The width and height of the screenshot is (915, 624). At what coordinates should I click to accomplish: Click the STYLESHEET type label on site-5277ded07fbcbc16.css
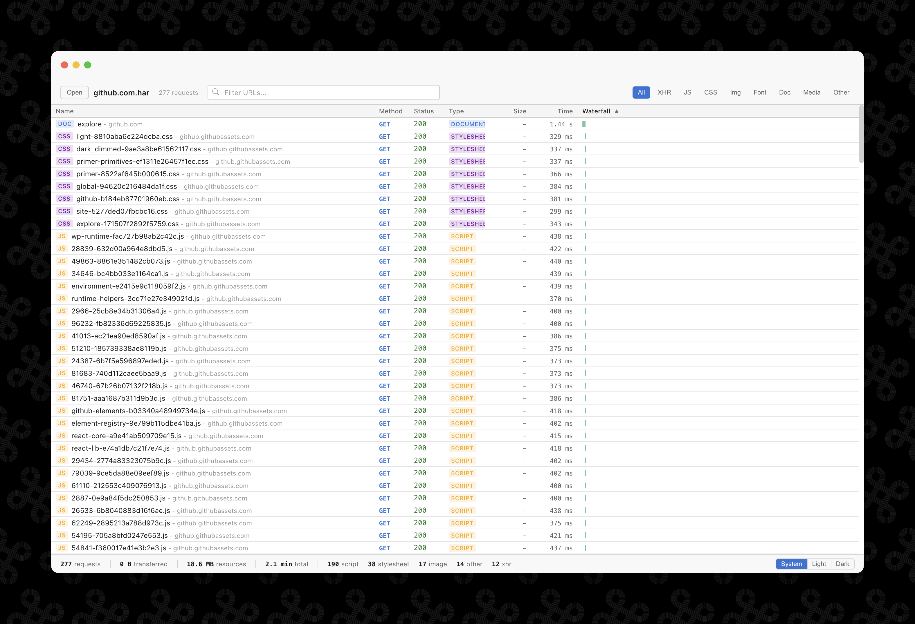tap(467, 211)
